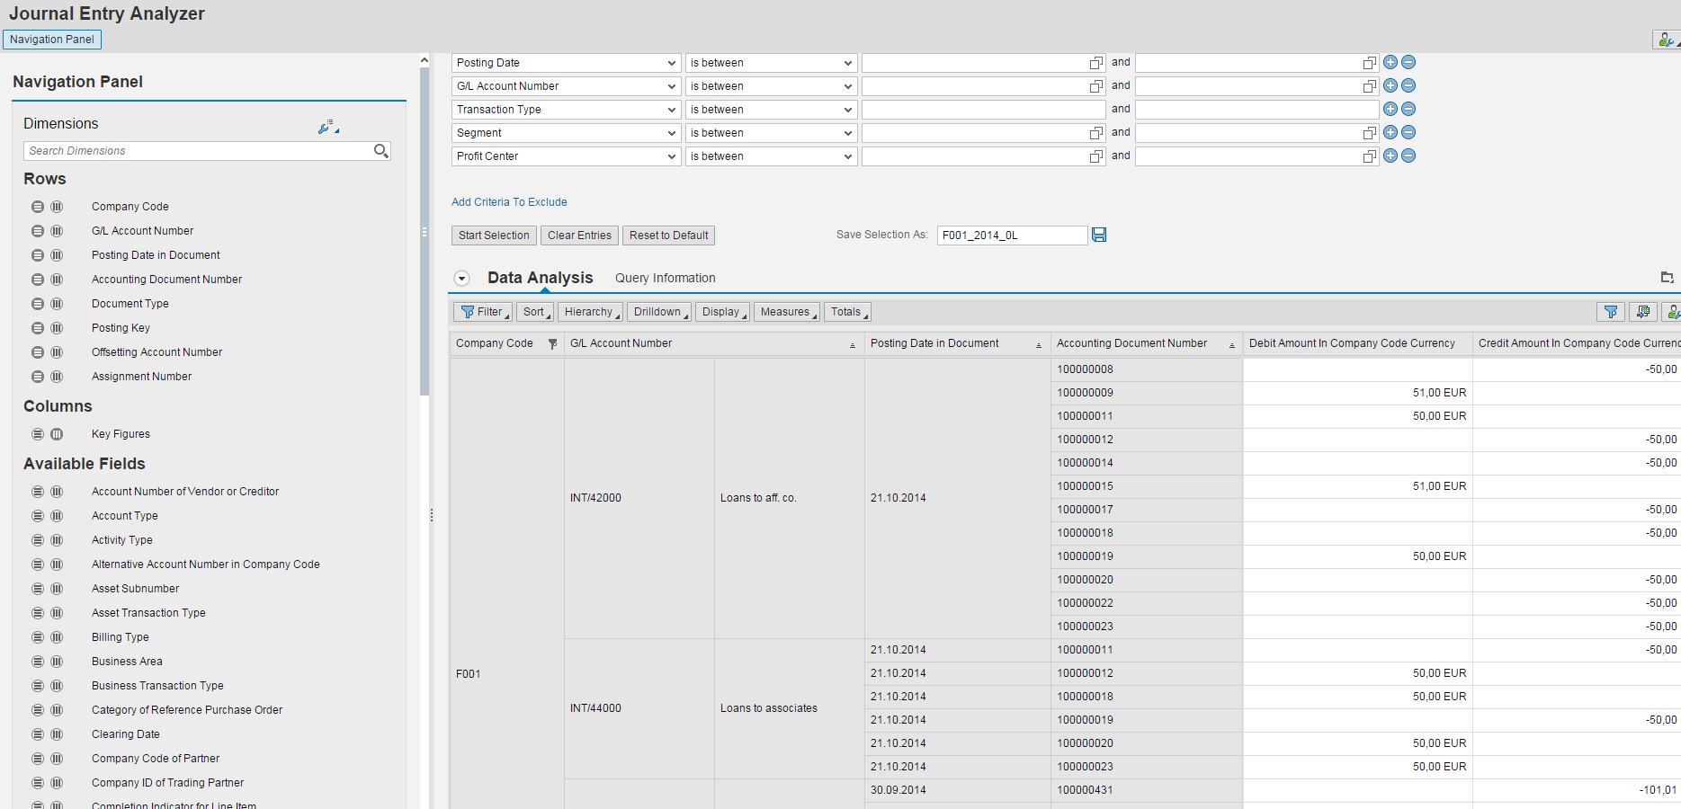Open the Display menu
The image size is (1681, 809).
click(x=722, y=312)
